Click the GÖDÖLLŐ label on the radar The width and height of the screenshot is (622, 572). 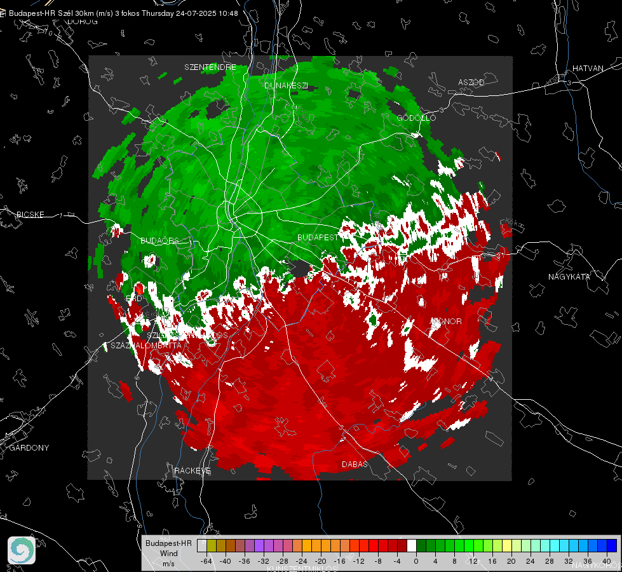(416, 118)
